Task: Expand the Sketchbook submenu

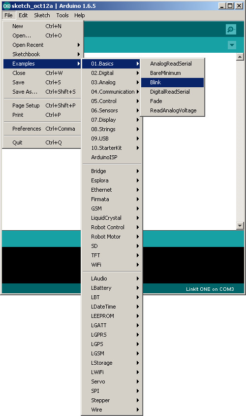Action: tap(42, 54)
